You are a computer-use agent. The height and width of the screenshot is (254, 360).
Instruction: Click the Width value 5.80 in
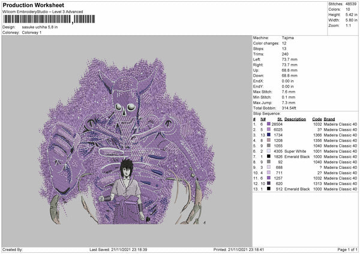(351, 20)
